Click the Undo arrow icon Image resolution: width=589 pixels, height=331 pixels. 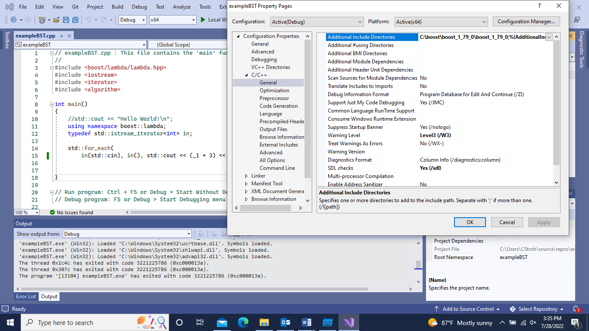88,20
